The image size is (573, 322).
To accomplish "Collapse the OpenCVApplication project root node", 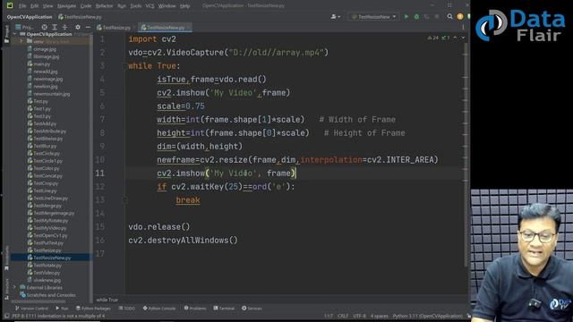I will [x=14, y=34].
